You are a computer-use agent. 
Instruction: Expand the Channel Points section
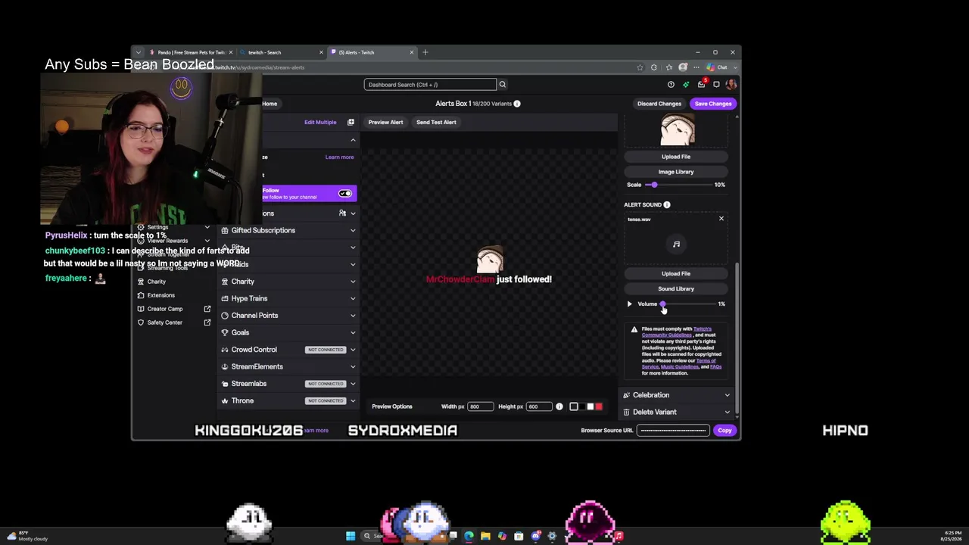pyautogui.click(x=353, y=316)
